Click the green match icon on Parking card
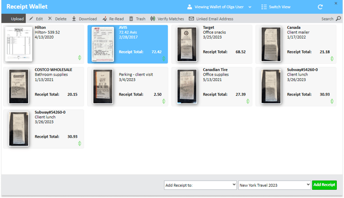 (164, 101)
